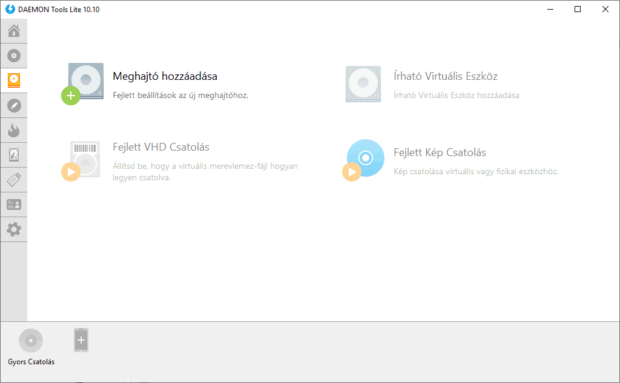Open the Virtual HDD icon in the sidebar
Image resolution: width=620 pixels, height=383 pixels.
(14, 155)
